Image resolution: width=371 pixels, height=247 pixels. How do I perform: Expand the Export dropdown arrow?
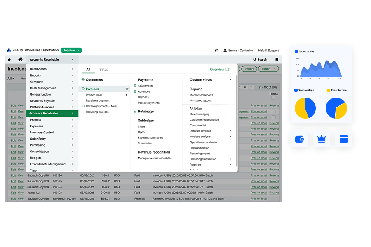click(275, 69)
